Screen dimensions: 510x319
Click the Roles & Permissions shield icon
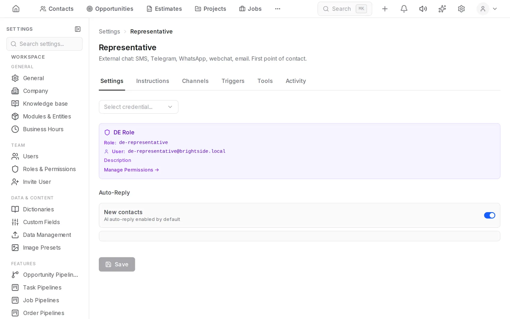(15, 169)
